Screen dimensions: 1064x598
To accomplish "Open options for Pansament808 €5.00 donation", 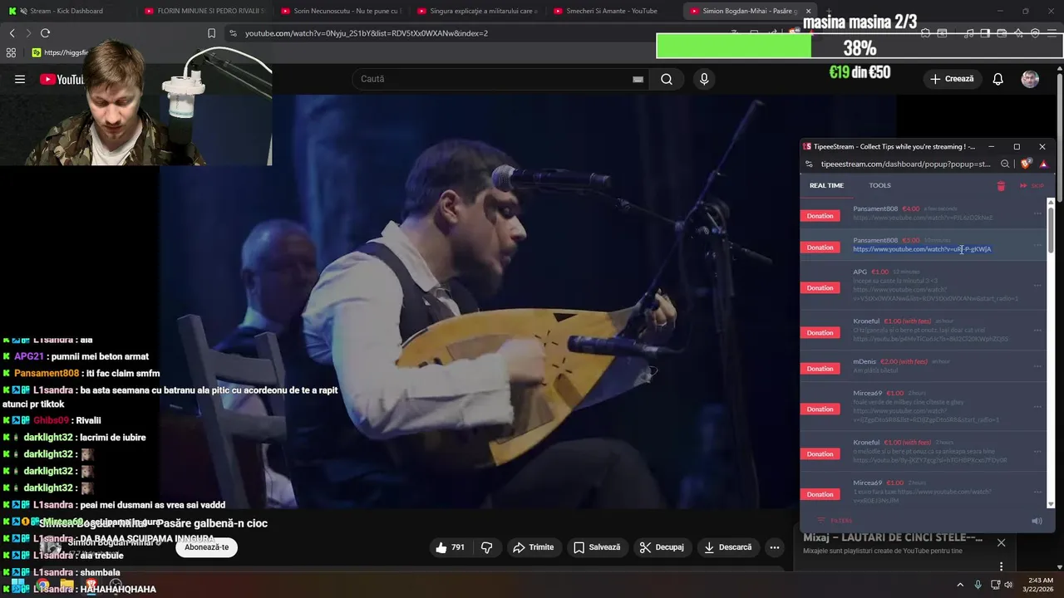I will coord(1037,245).
